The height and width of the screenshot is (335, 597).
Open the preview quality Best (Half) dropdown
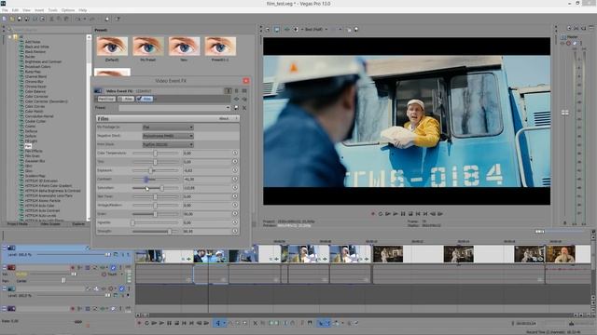316,29
